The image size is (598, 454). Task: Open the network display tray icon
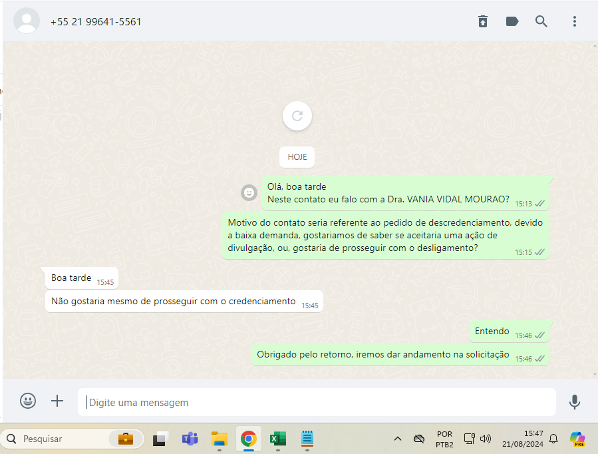[469, 439]
